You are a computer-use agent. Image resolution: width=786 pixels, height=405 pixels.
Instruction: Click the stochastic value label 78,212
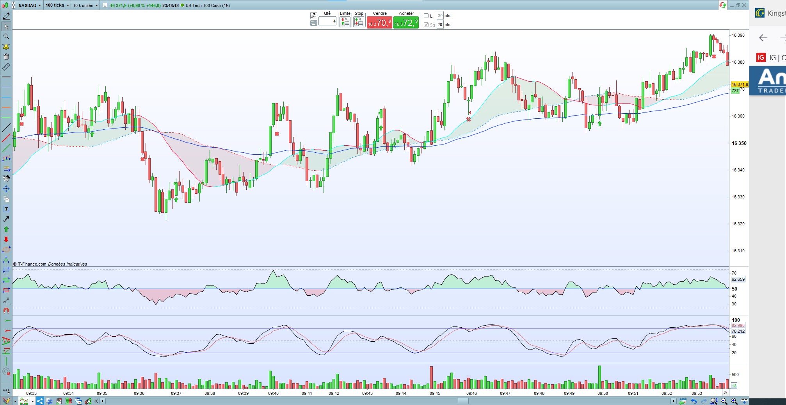point(738,331)
